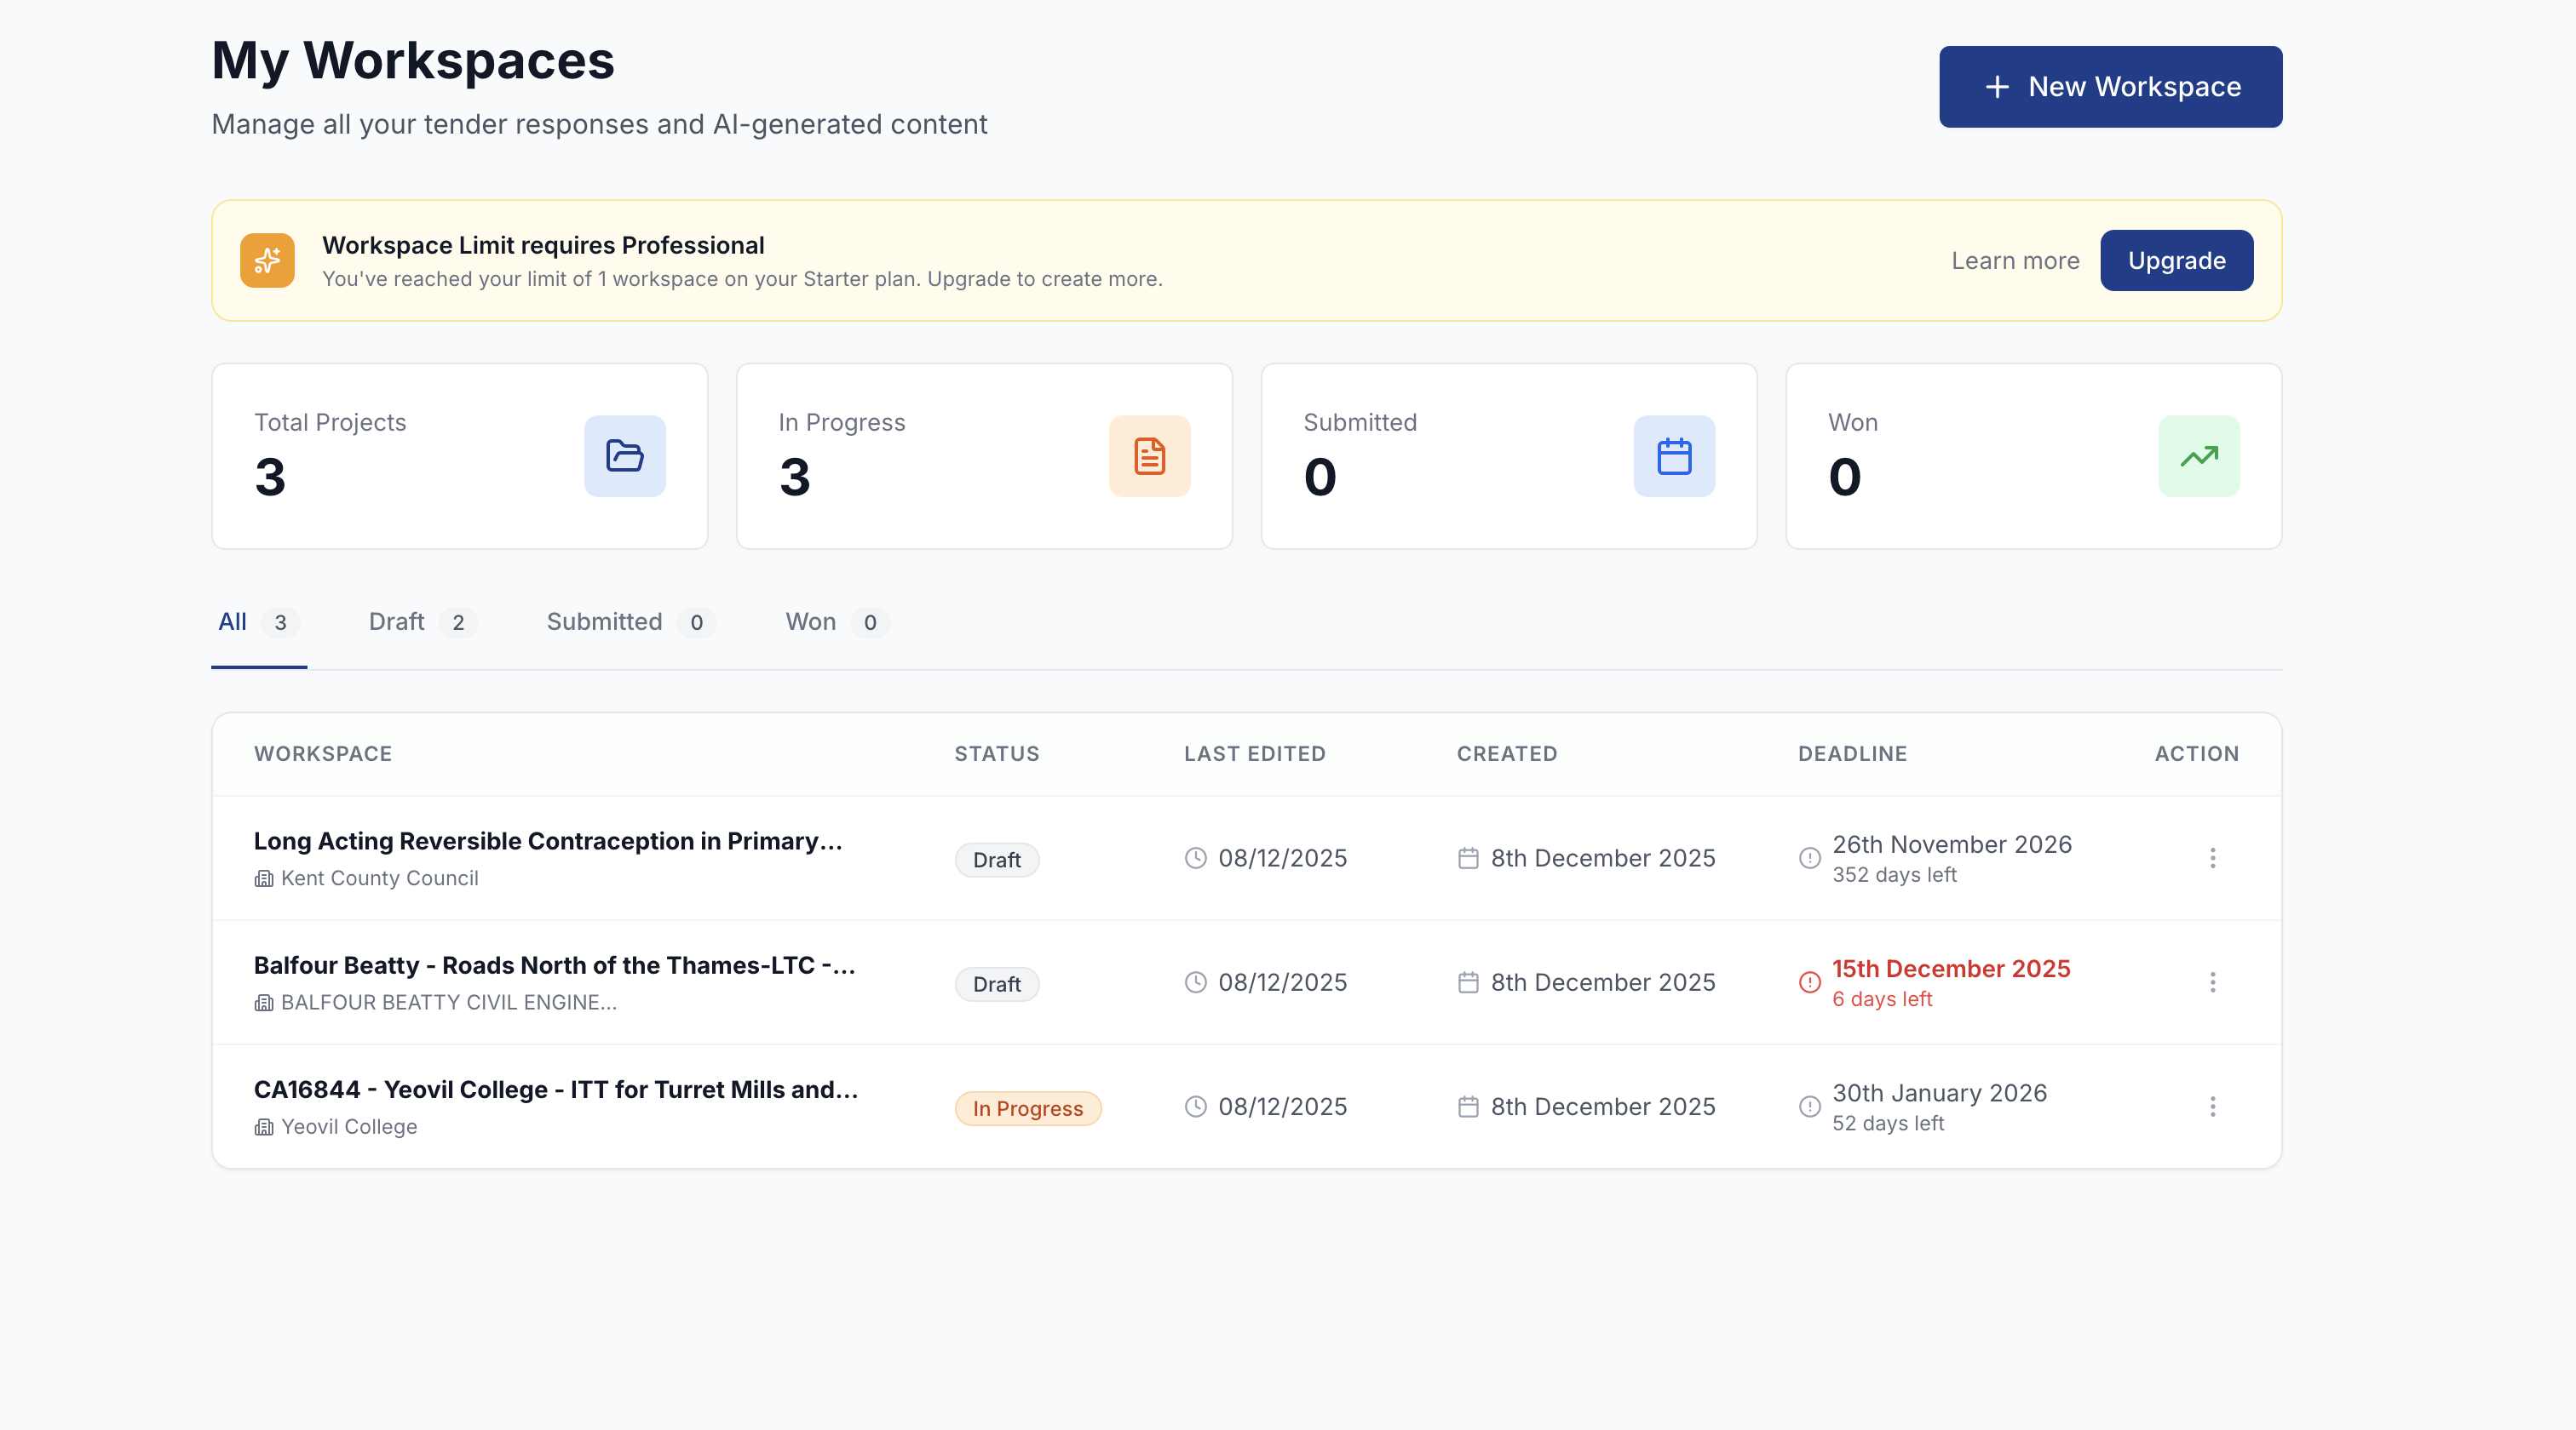Click the building icon beside Kent County Council
Image resolution: width=2576 pixels, height=1430 pixels.
pyautogui.click(x=263, y=879)
